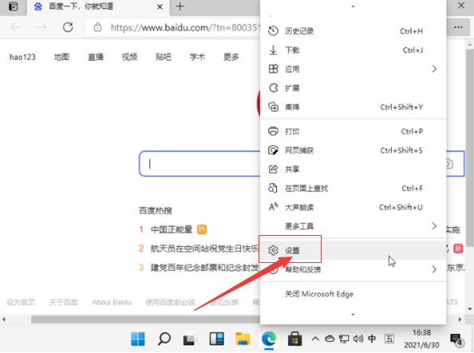Select Read aloud (大声朗读)

[353, 207]
